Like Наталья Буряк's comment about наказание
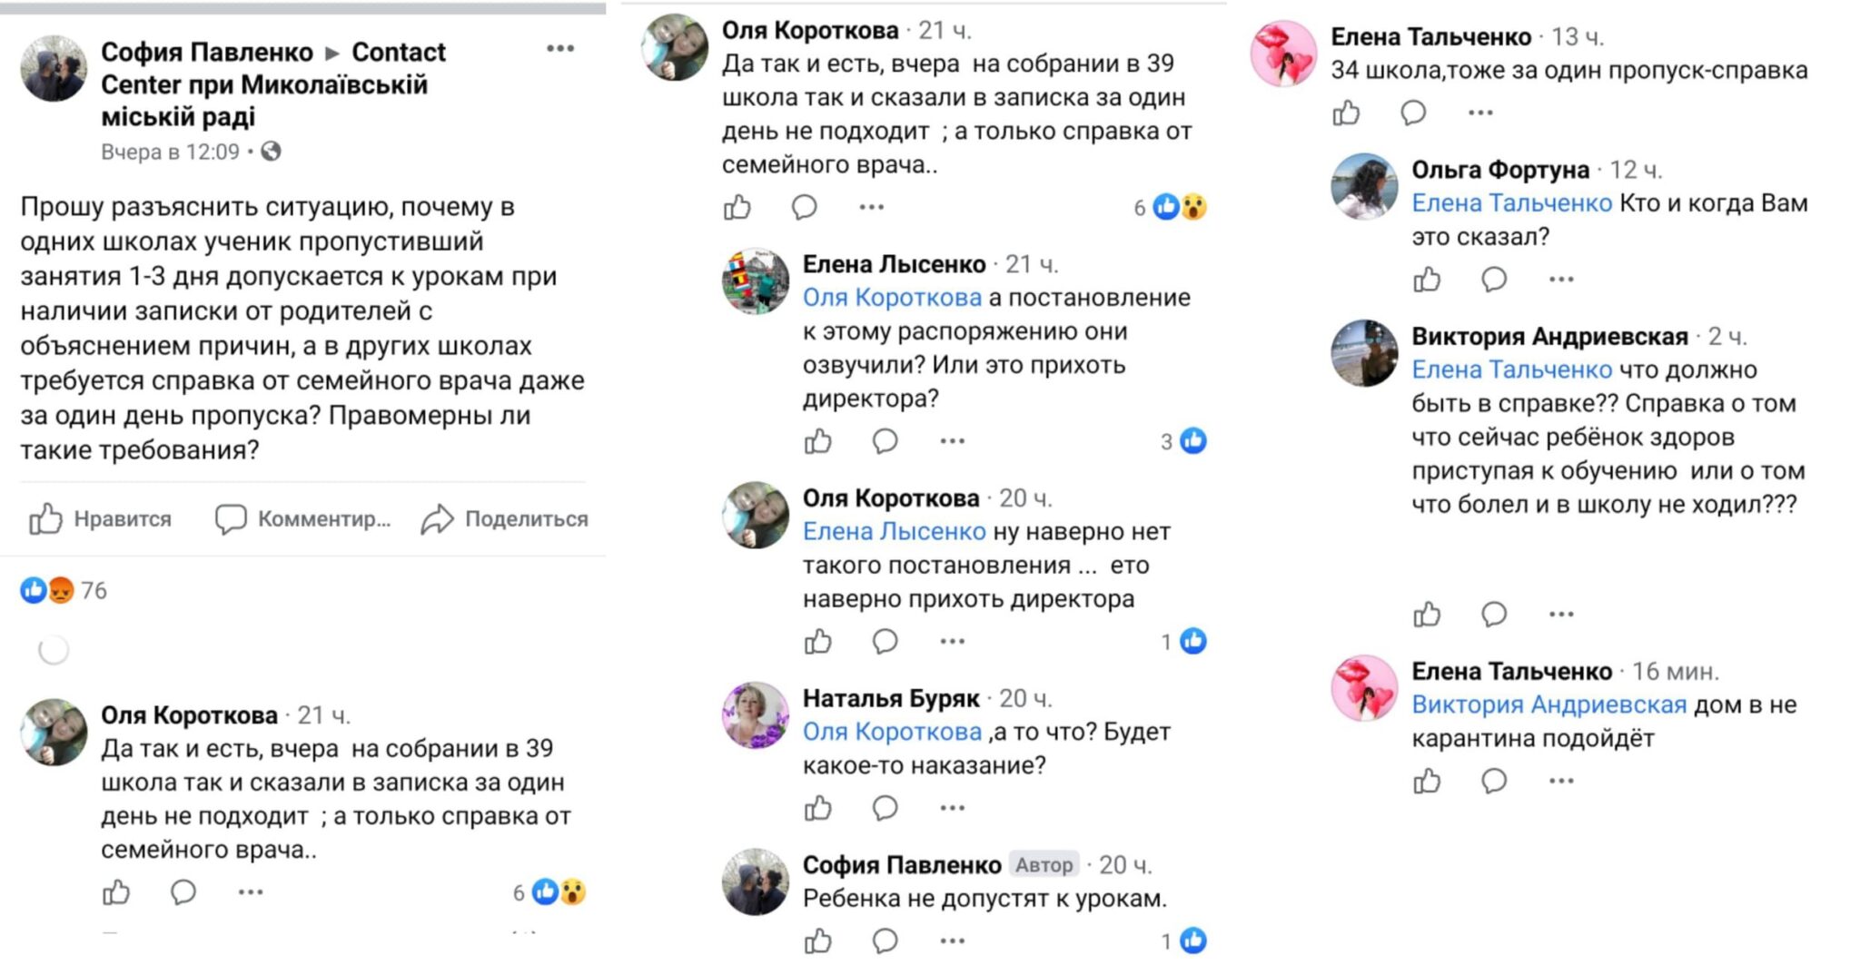The height and width of the screenshot is (965, 1860). (817, 808)
